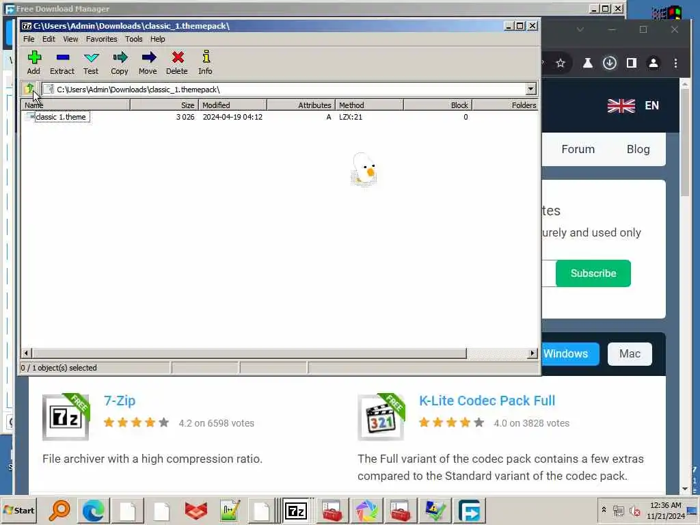Select the classic 1.theme file row
This screenshot has width=700, height=525.
[280, 117]
